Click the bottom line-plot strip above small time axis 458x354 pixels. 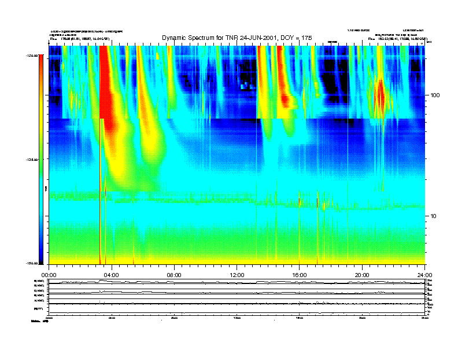tap(237, 309)
